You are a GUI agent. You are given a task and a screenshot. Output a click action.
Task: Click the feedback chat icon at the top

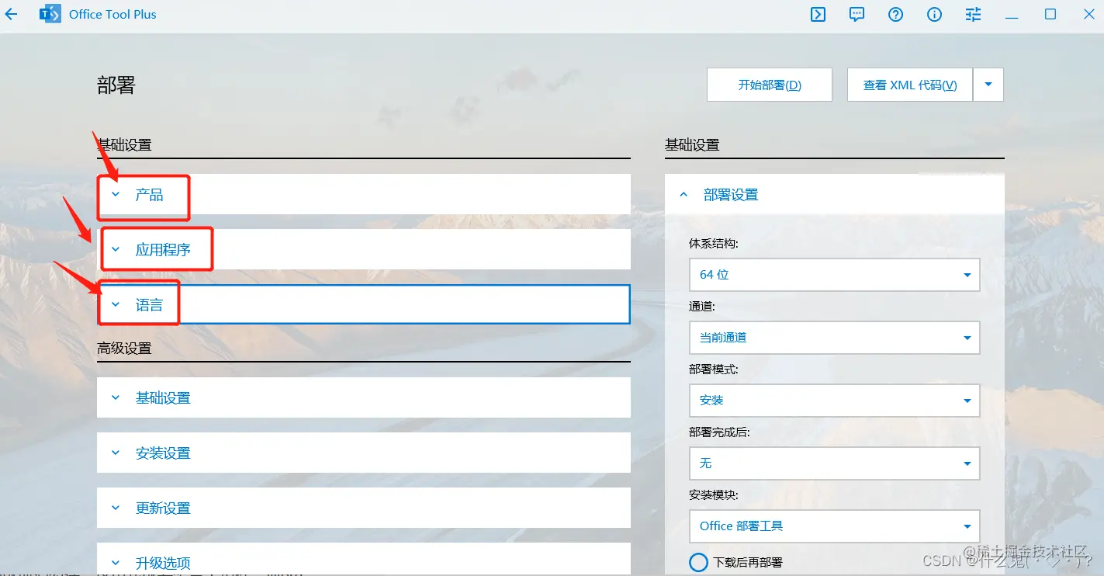click(x=856, y=14)
